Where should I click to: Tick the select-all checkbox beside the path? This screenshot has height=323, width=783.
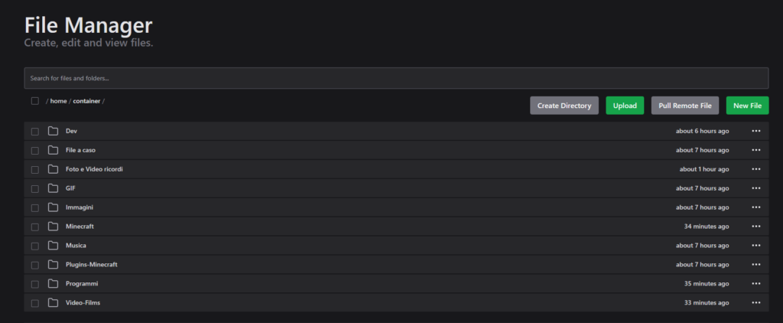[x=35, y=101]
